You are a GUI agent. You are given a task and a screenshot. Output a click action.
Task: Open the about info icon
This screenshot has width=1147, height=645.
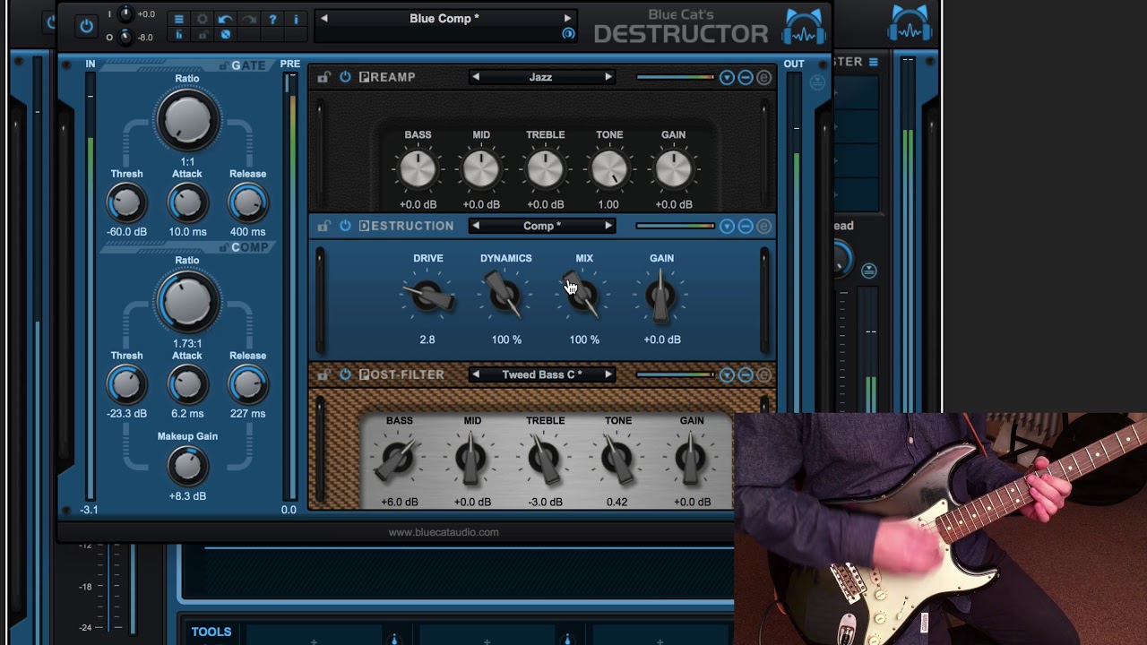[296, 19]
